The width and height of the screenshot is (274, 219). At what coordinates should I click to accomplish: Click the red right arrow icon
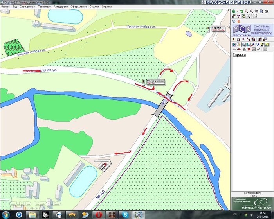click(x=239, y=50)
